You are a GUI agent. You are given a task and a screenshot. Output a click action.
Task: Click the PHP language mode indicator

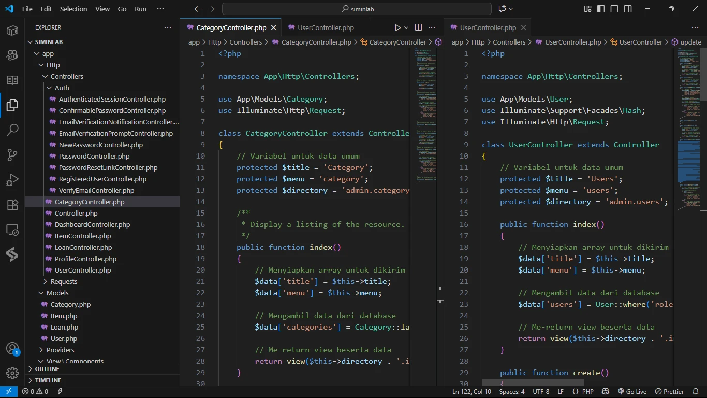coord(587,392)
